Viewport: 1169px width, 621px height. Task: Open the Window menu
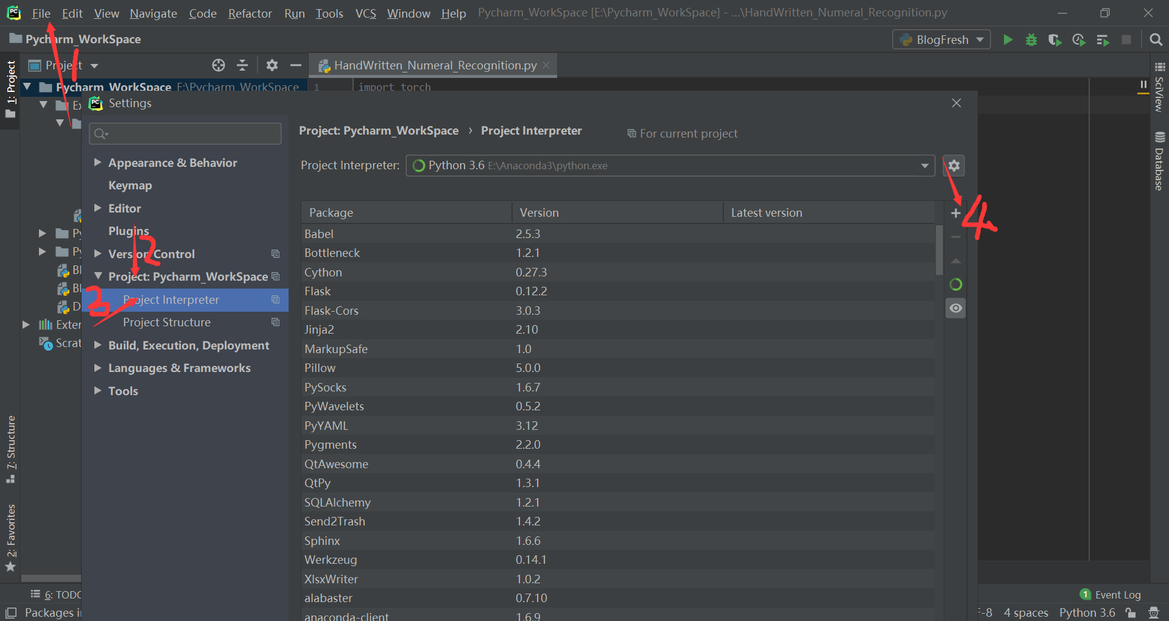coord(409,13)
